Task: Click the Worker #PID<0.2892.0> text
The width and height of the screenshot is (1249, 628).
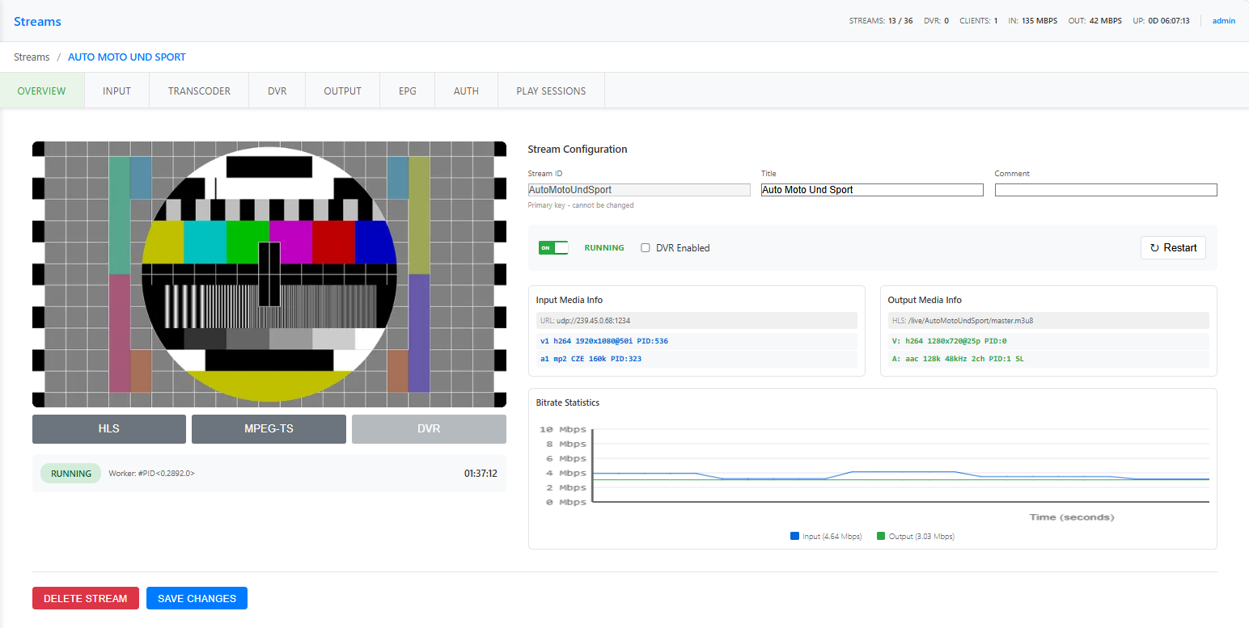Action: coord(152,474)
